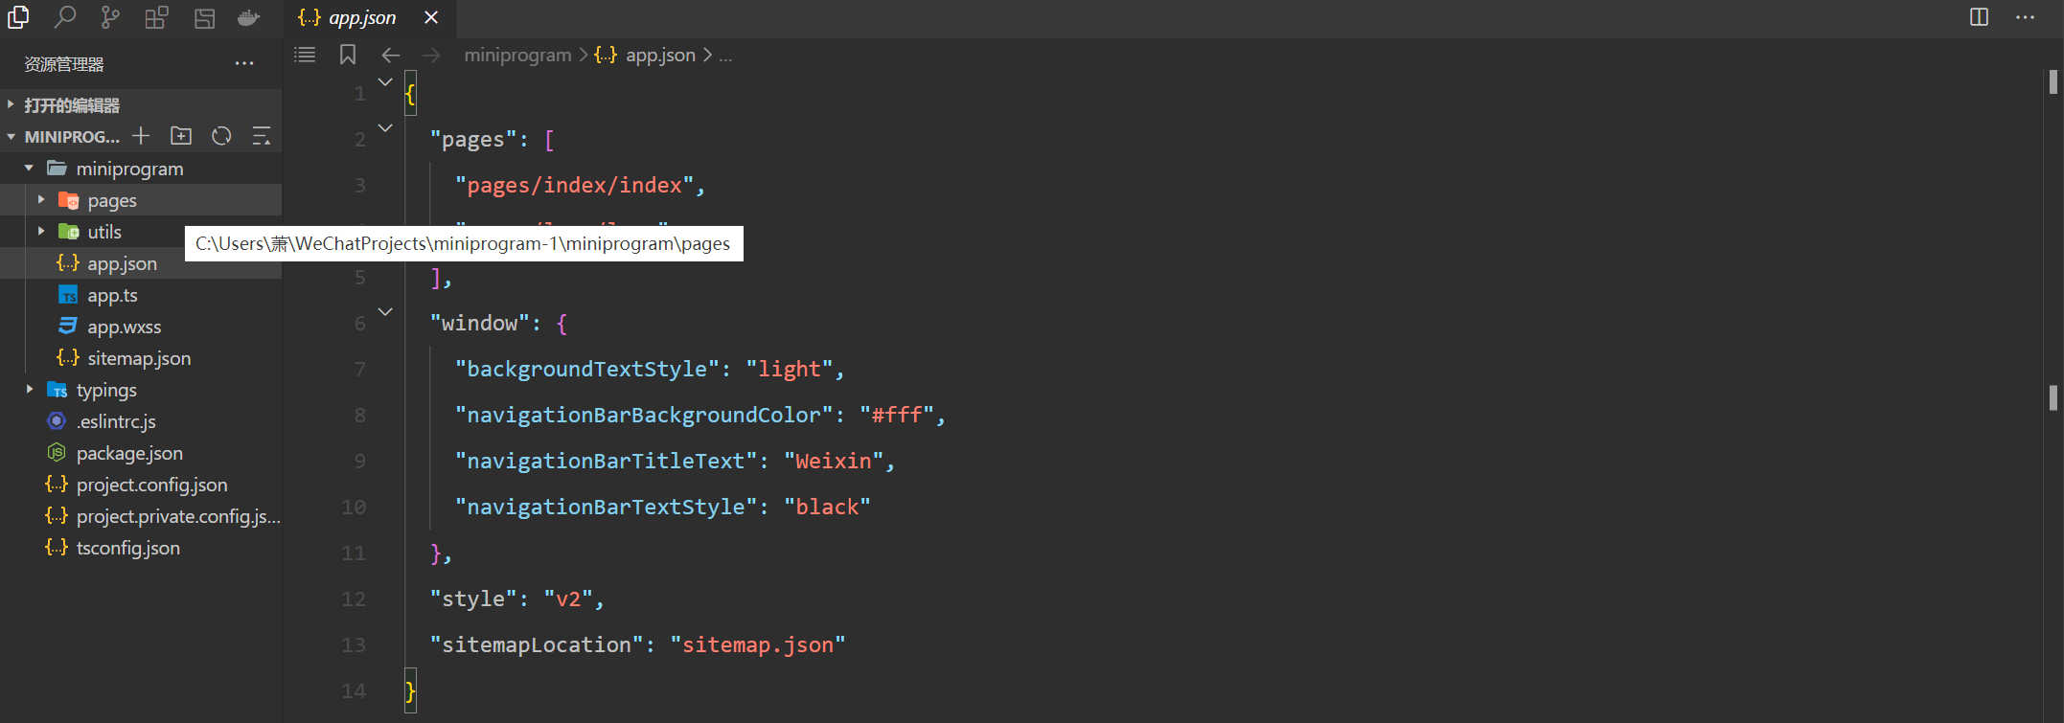The image size is (2064, 723).
Task: Go back with the left arrow
Action: (390, 56)
